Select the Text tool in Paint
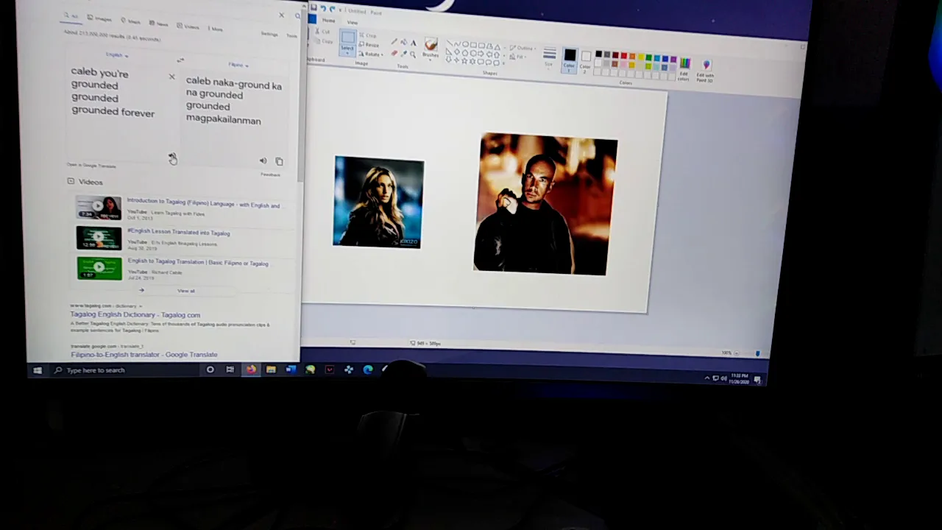942x530 pixels. click(x=414, y=43)
